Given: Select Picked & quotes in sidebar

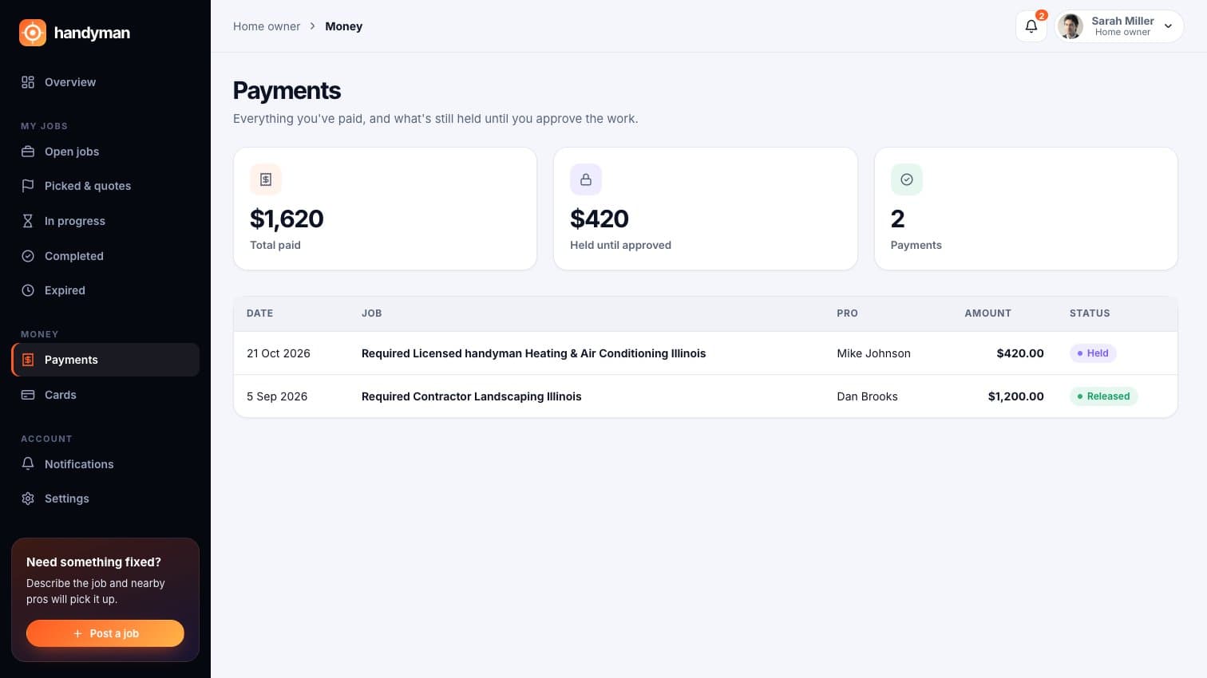Looking at the screenshot, I should click(105, 186).
